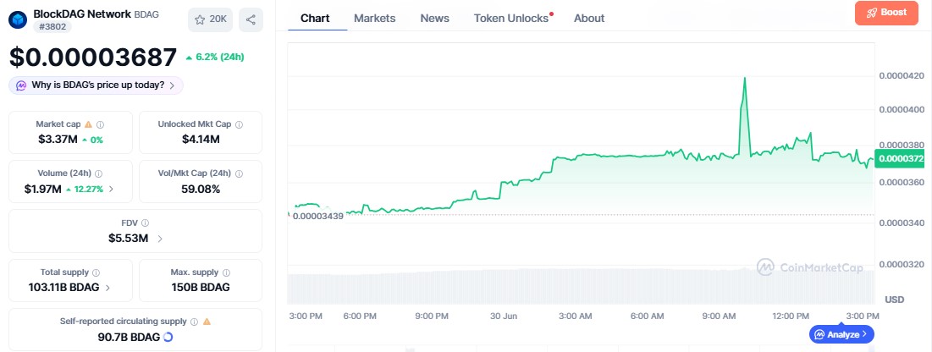The width and height of the screenshot is (932, 352).
Task: Click the Vol/Mkt Cap value 59.08%
Action: 201,189
